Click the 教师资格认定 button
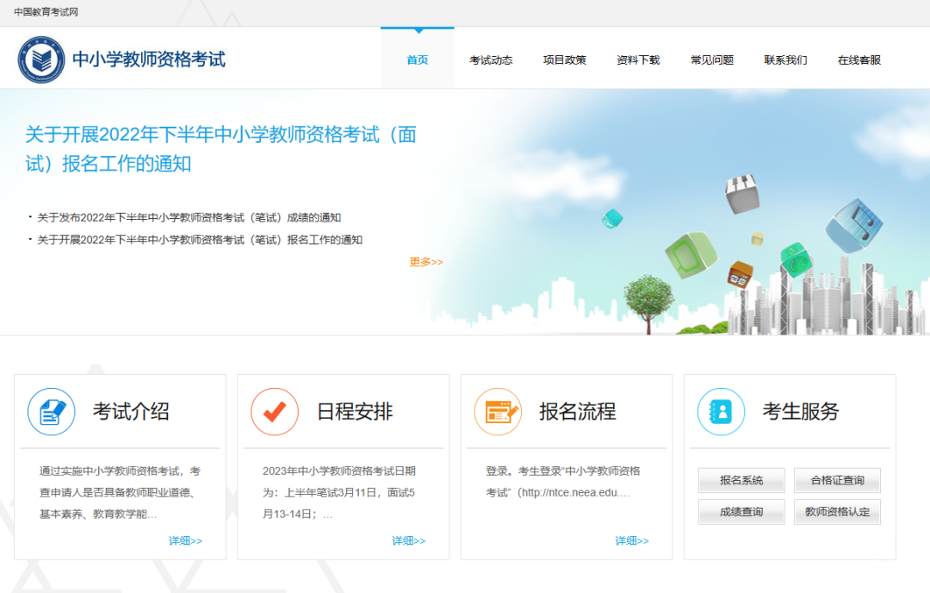 point(836,512)
